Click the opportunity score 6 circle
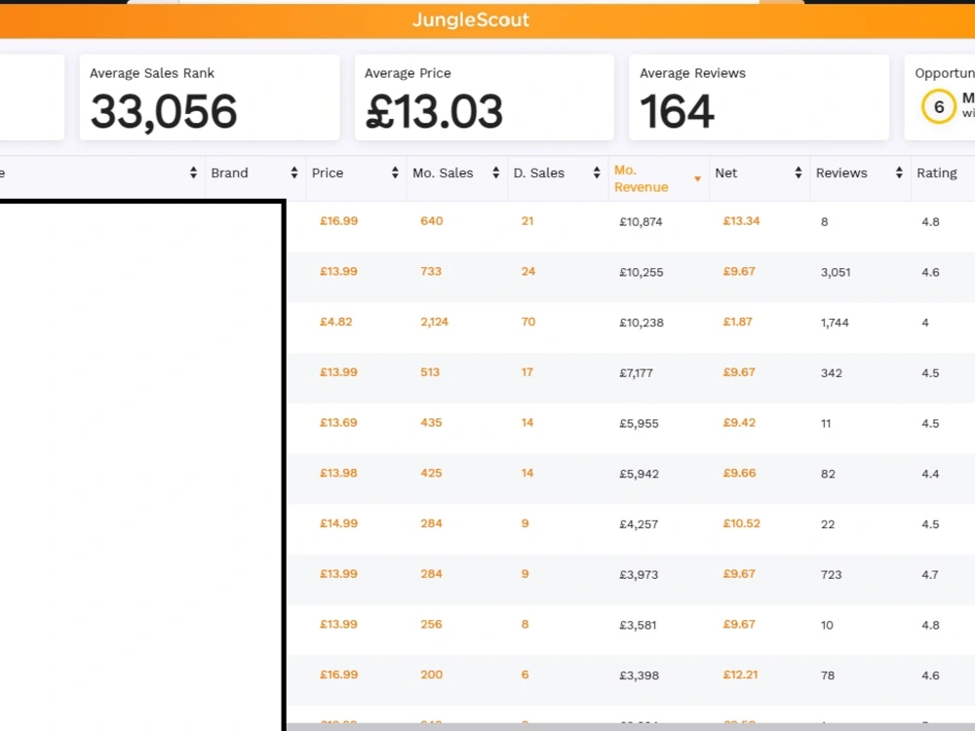Viewport: 975px width, 731px height. tap(938, 107)
